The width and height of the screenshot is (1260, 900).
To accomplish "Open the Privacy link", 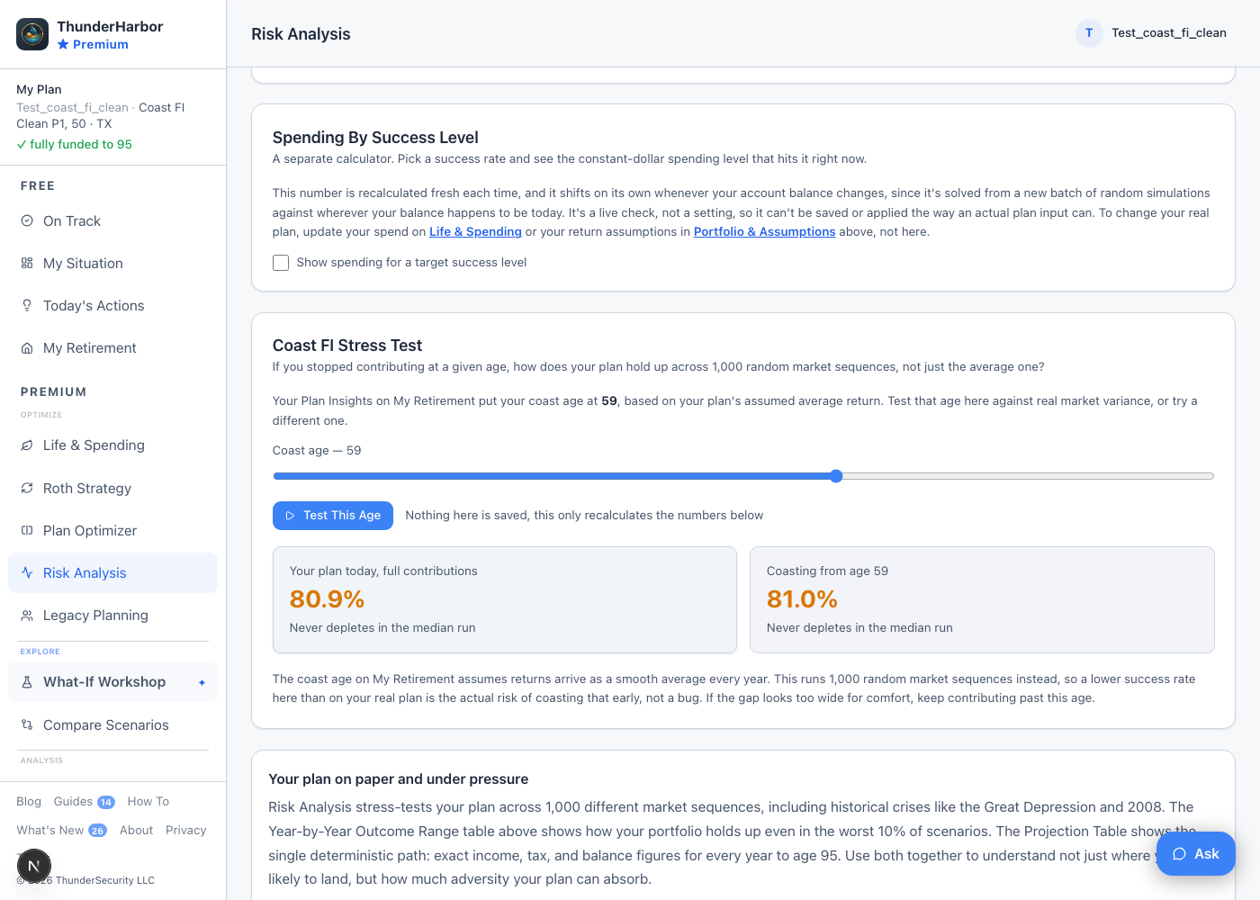I will pyautogui.click(x=185, y=830).
